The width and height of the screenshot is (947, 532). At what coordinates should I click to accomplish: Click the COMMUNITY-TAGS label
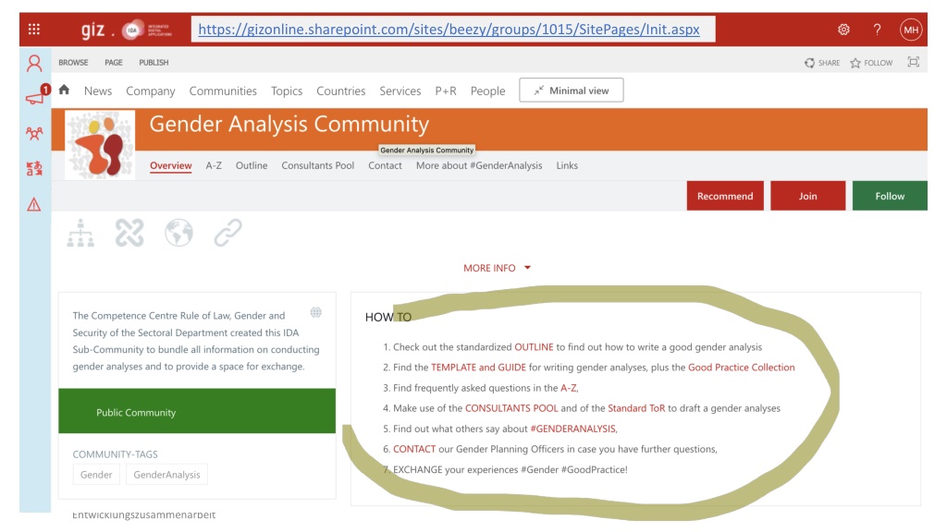[x=115, y=454]
